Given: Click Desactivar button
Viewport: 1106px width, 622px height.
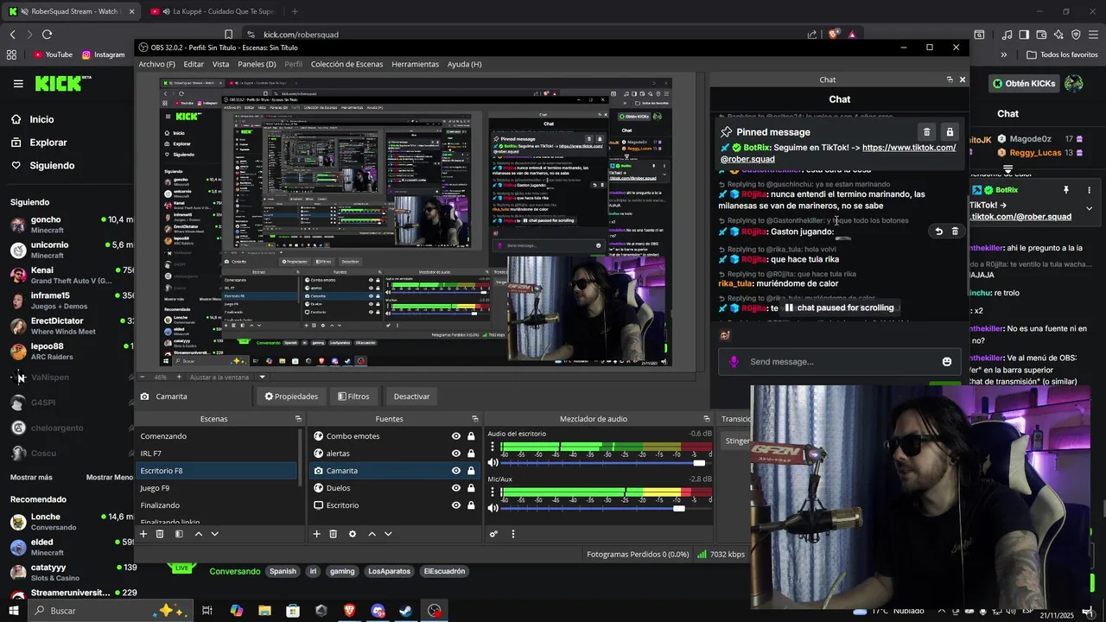Looking at the screenshot, I should [x=412, y=397].
